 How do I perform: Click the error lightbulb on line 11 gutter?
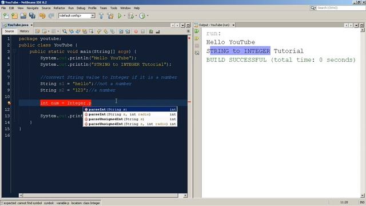[9, 103]
